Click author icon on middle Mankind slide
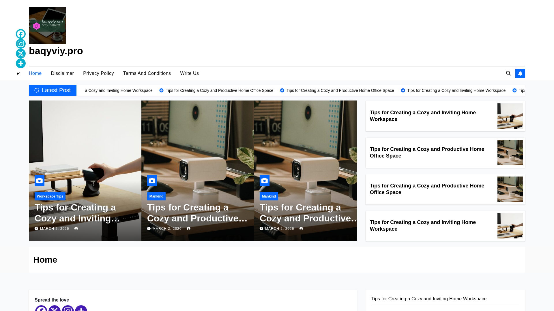The width and height of the screenshot is (554, 311). 189,229
